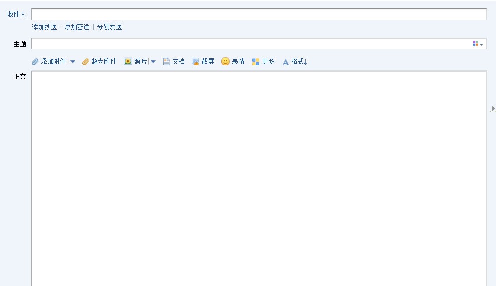Viewport: 496px width, 286px height.
Task: Click the 文档 document icon
Action: pos(167,62)
